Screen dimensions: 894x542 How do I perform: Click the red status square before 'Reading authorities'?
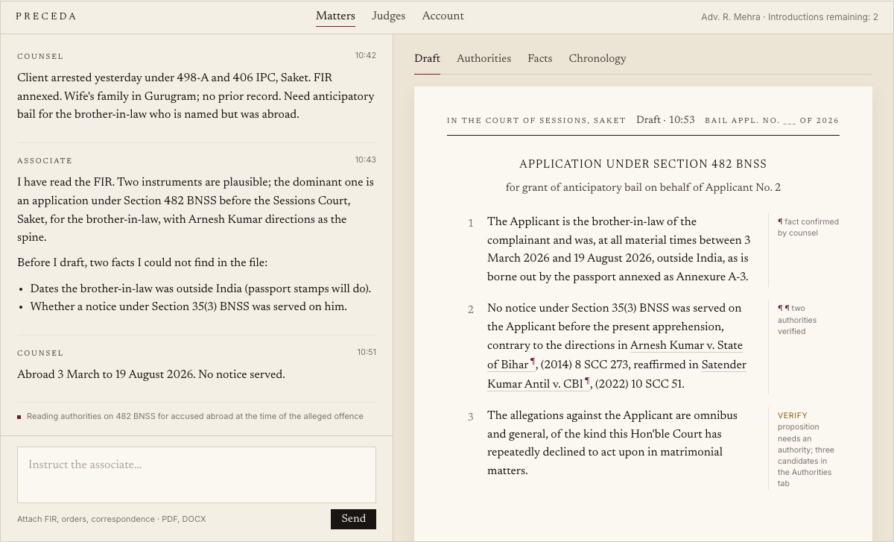pyautogui.click(x=19, y=417)
